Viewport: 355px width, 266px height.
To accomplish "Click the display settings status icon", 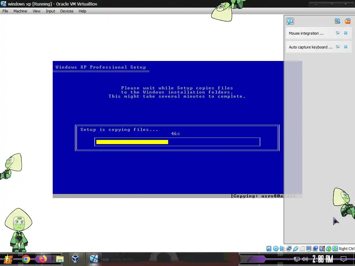I will 309,249.
